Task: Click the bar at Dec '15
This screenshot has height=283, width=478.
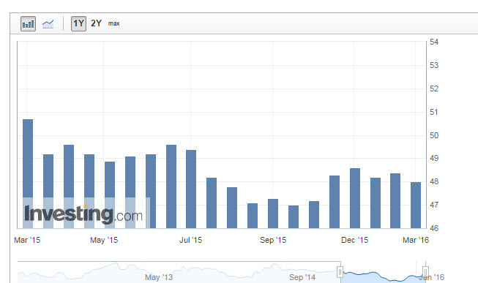Action: tap(355, 198)
